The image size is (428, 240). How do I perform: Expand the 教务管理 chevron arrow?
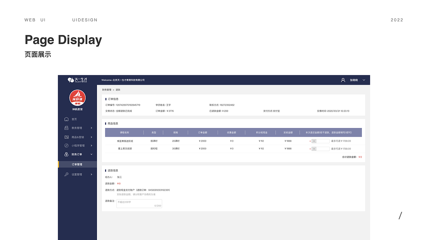pyautogui.click(x=91, y=128)
